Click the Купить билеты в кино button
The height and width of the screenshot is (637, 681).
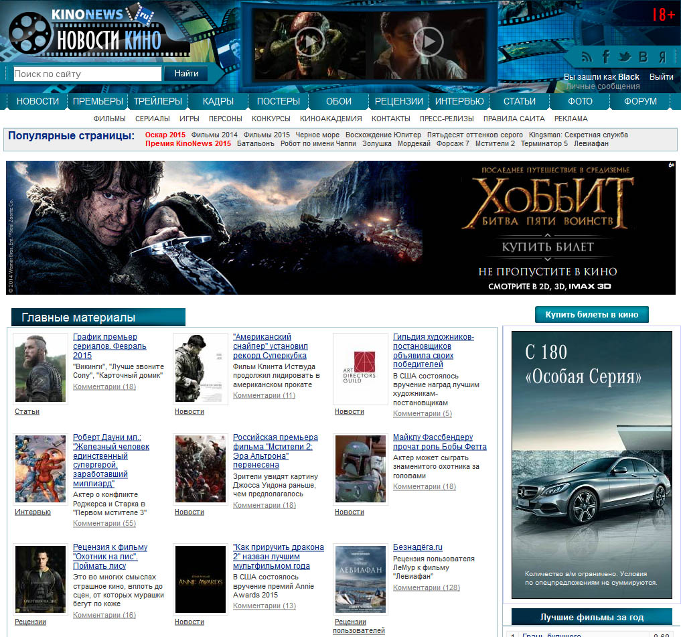point(591,314)
